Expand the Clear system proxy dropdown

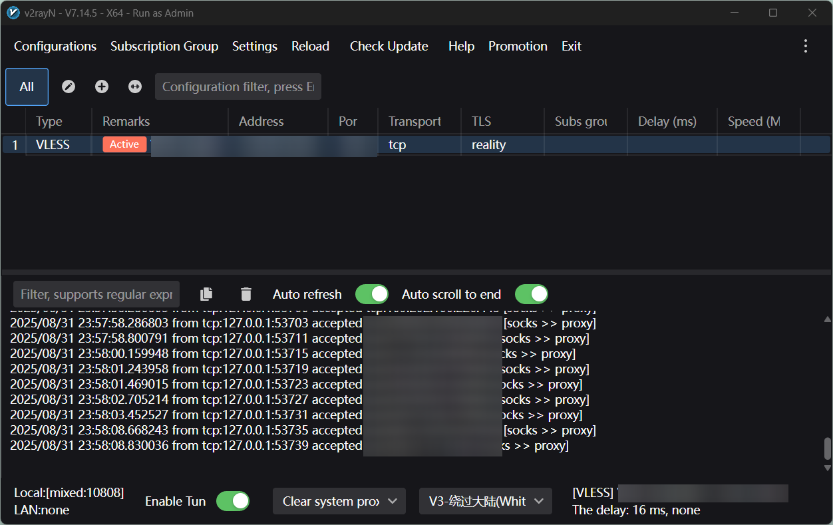(x=339, y=501)
